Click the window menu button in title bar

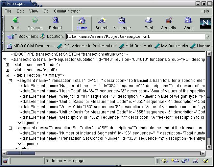pyautogui.click(x=4, y=4)
